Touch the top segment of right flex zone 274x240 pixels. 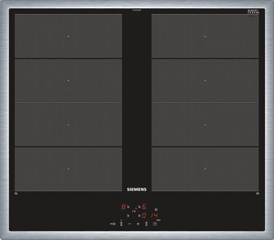[x=205, y=36]
